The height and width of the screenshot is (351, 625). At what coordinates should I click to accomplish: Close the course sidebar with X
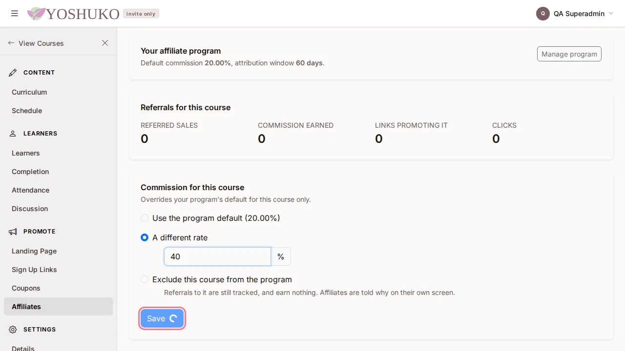coord(105,43)
